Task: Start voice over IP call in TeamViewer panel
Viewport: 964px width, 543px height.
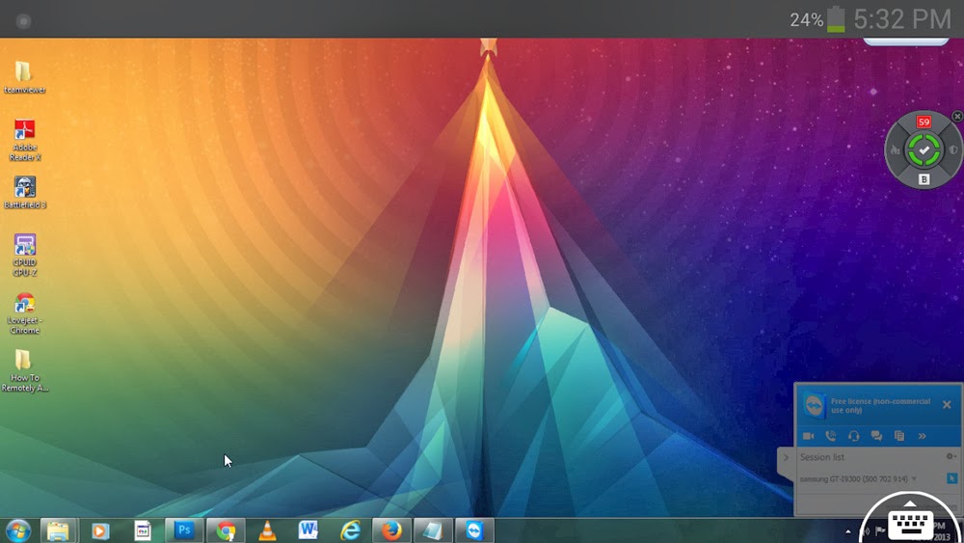Action: [x=831, y=436]
